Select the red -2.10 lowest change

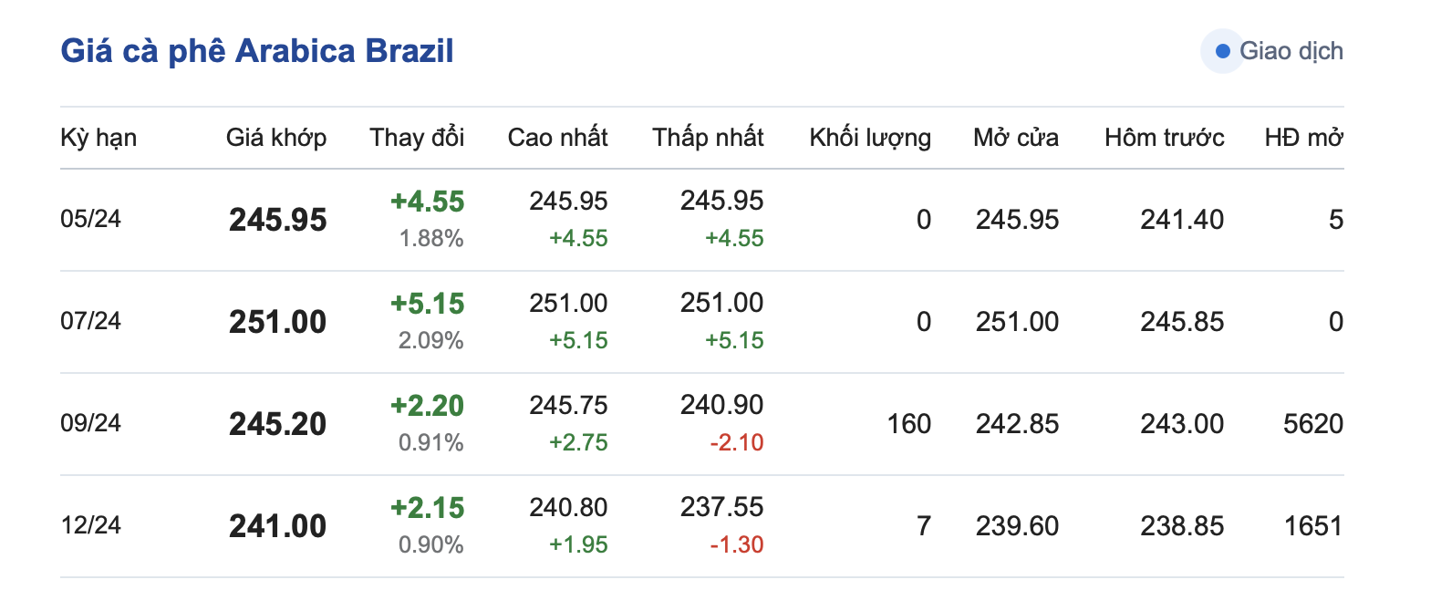tap(736, 443)
